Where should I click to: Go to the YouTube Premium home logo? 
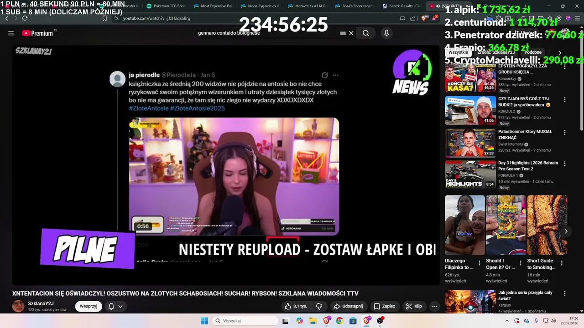coord(37,33)
